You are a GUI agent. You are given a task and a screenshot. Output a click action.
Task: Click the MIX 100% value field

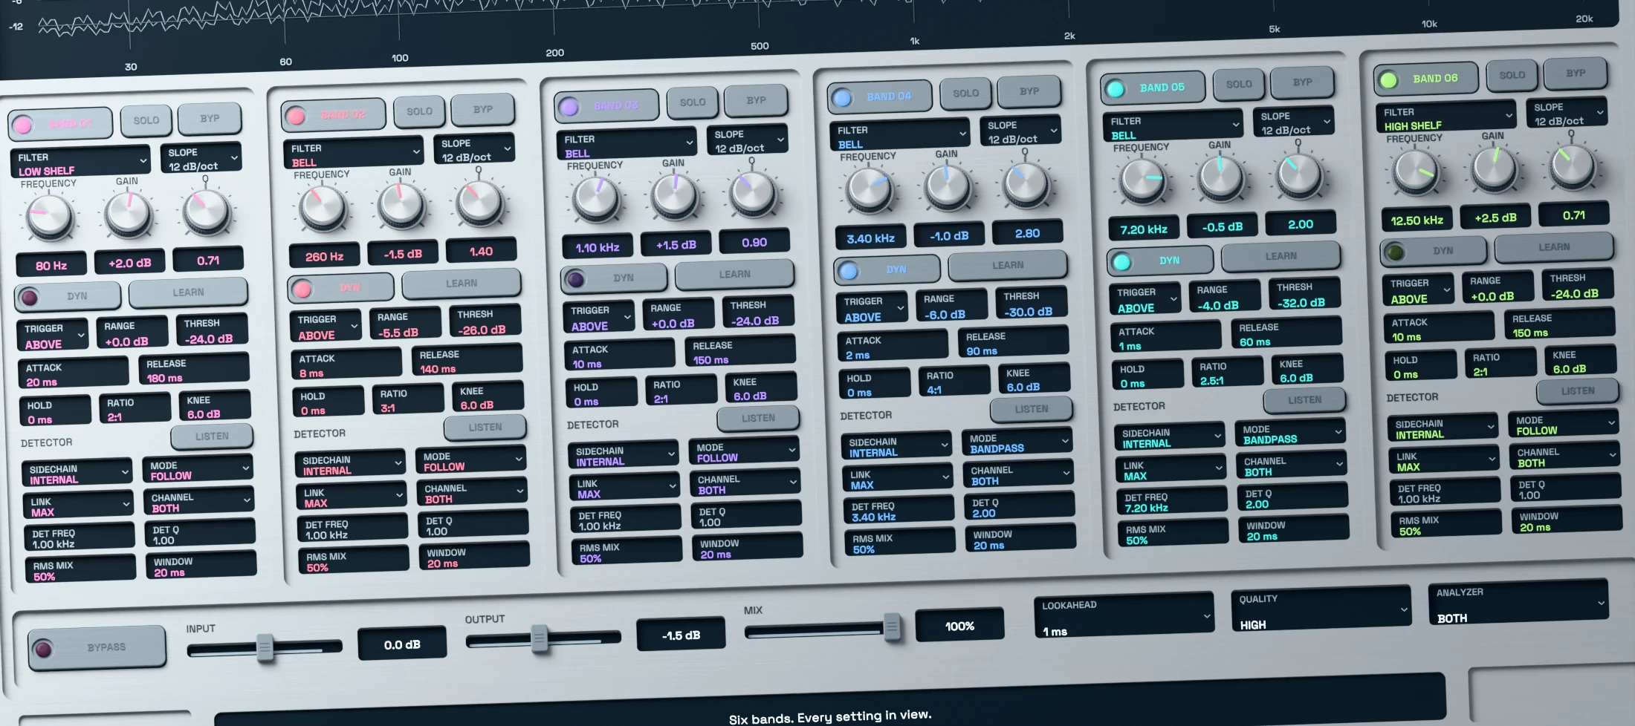pyautogui.click(x=959, y=626)
